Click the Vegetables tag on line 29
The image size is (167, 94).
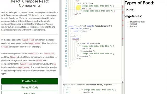coord(84,56)
